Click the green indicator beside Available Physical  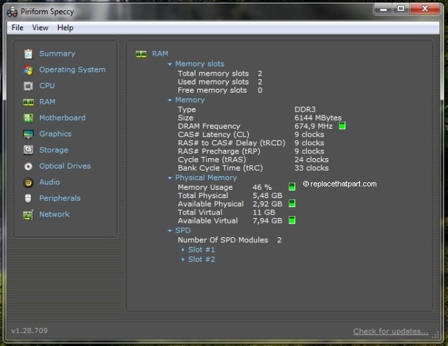292,204
